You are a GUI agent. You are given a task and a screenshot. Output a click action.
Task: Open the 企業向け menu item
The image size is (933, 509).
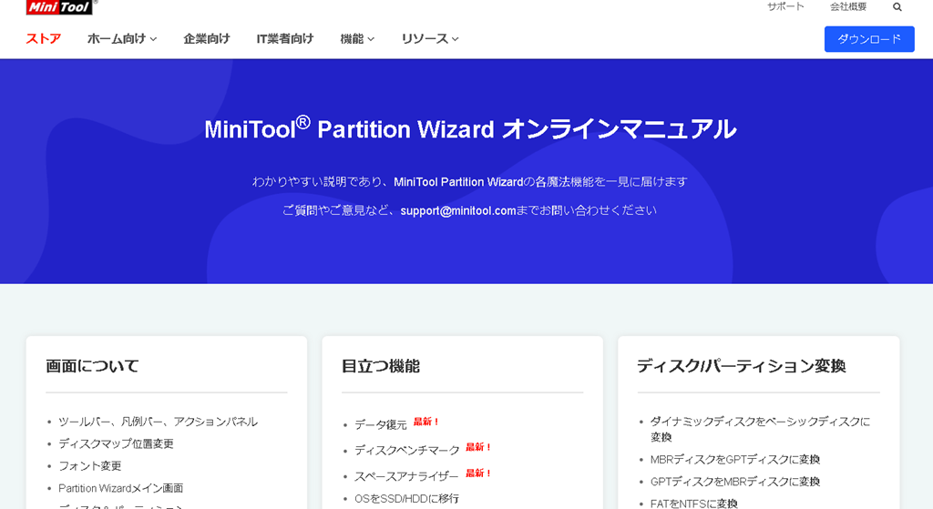pyautogui.click(x=207, y=39)
